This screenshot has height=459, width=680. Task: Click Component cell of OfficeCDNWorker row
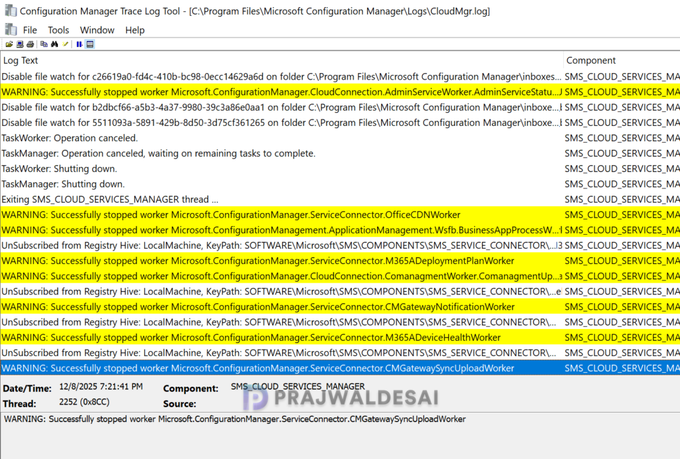[622, 215]
